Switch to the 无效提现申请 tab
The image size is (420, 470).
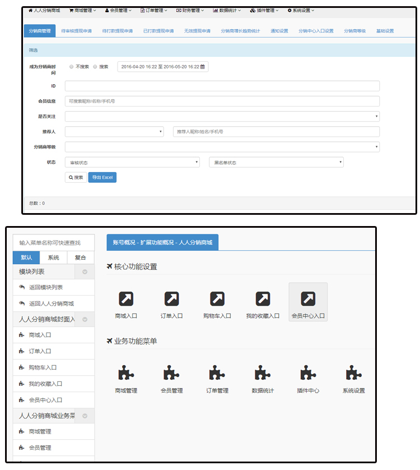point(197,31)
